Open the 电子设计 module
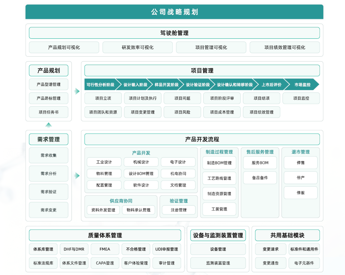The width and height of the screenshot is (345, 275). click(178, 162)
